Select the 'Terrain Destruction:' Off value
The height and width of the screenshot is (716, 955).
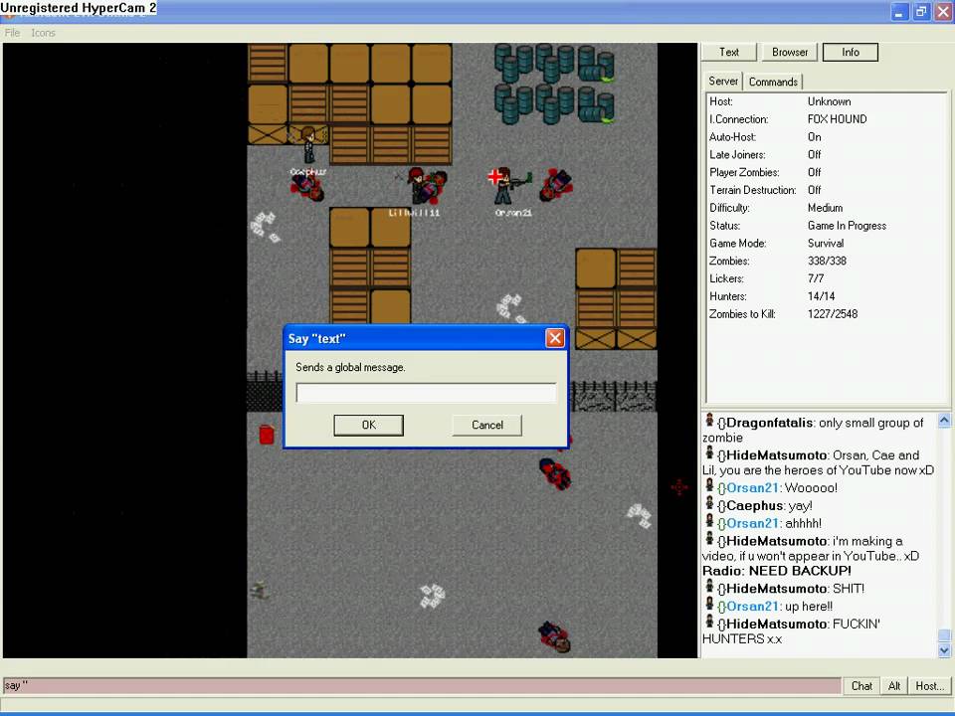pyautogui.click(x=815, y=190)
